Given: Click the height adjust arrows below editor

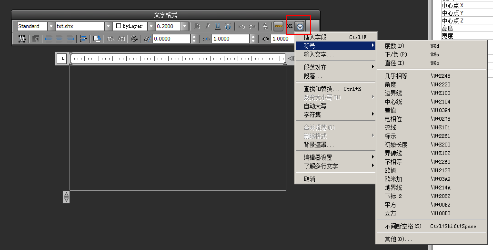Looking at the screenshot, I should point(66,197).
